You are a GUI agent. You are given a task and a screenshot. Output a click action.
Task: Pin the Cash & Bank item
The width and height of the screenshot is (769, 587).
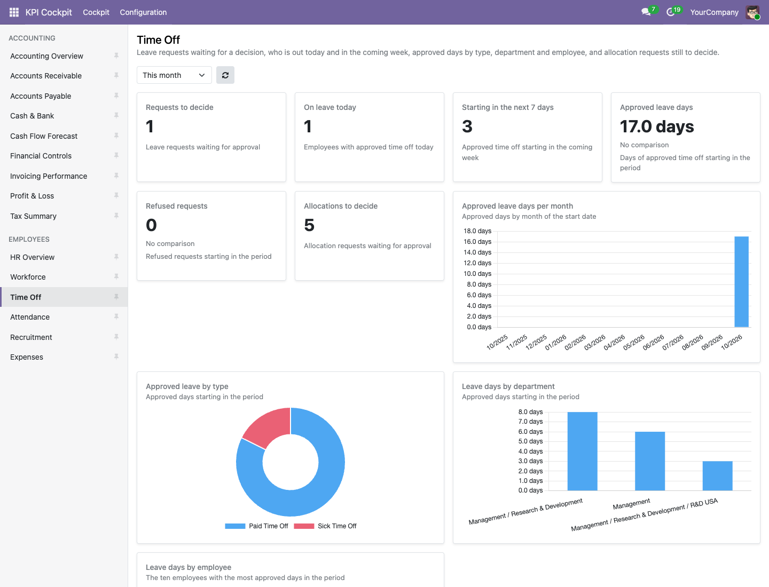[x=116, y=116]
